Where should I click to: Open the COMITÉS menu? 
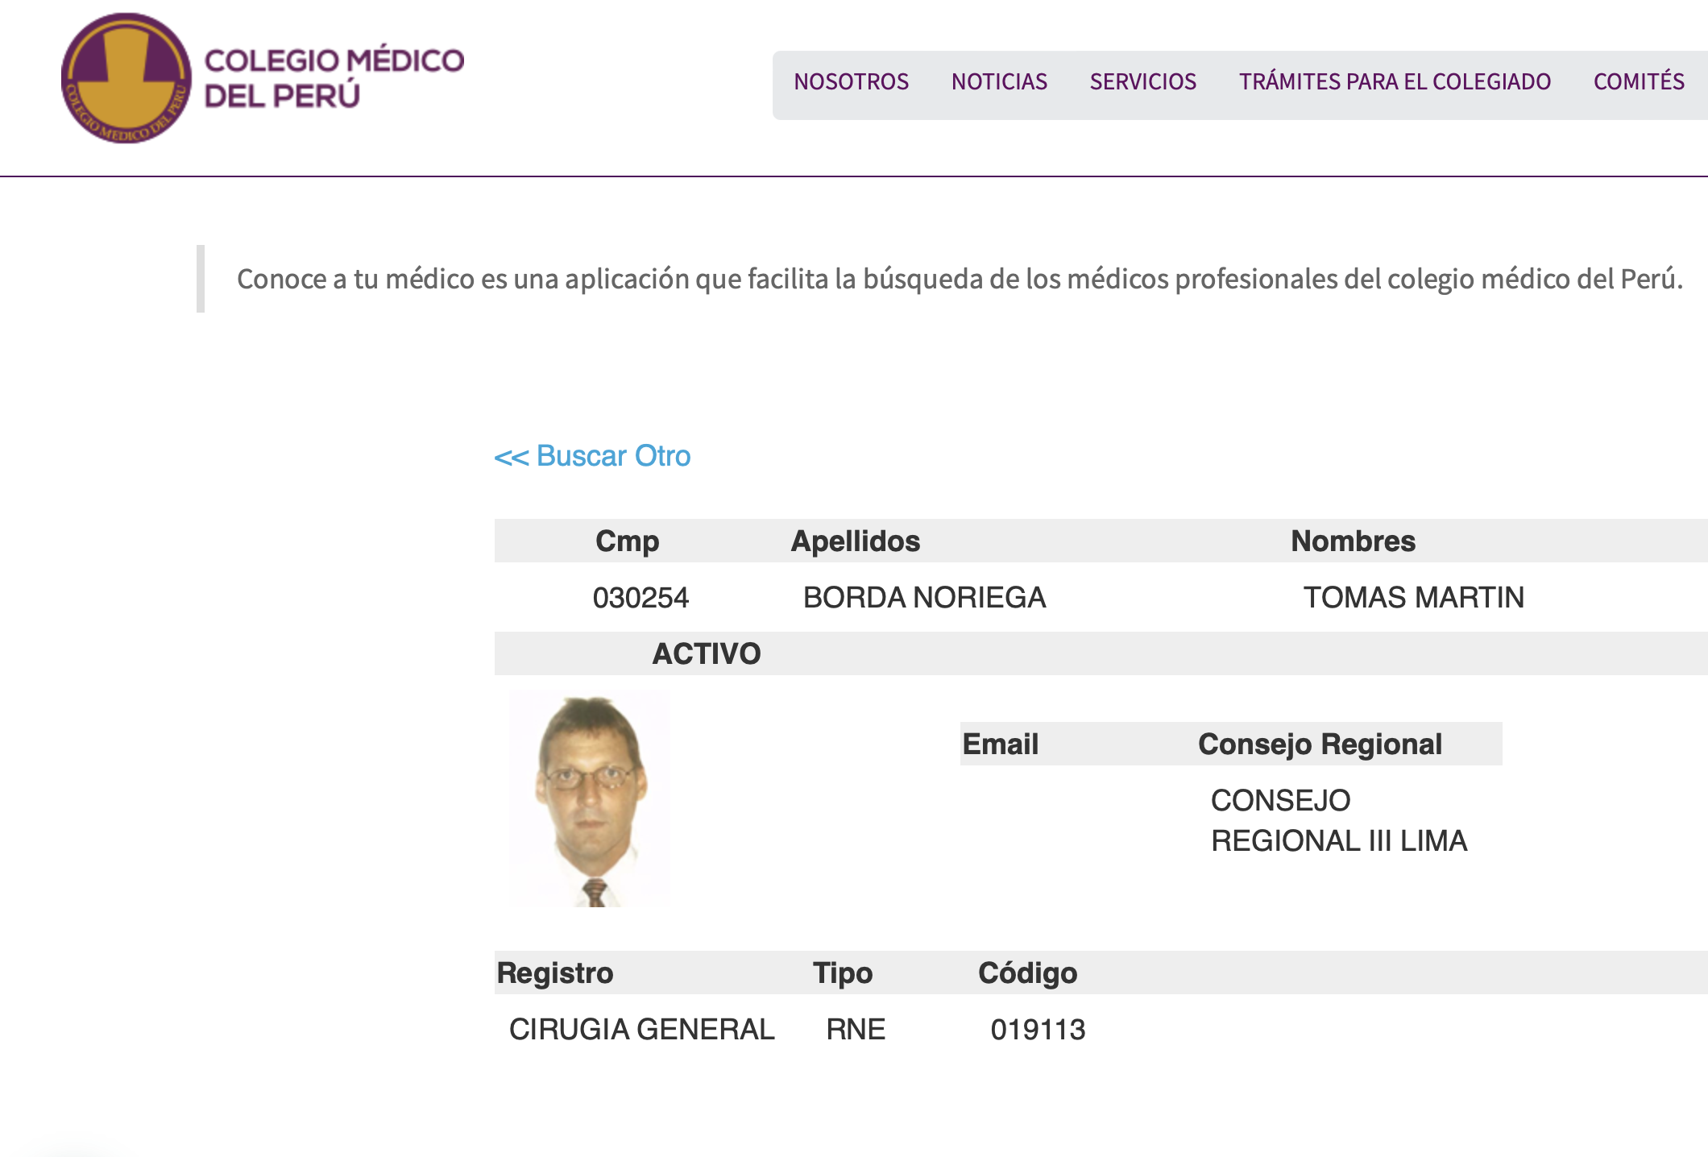[x=1639, y=81]
